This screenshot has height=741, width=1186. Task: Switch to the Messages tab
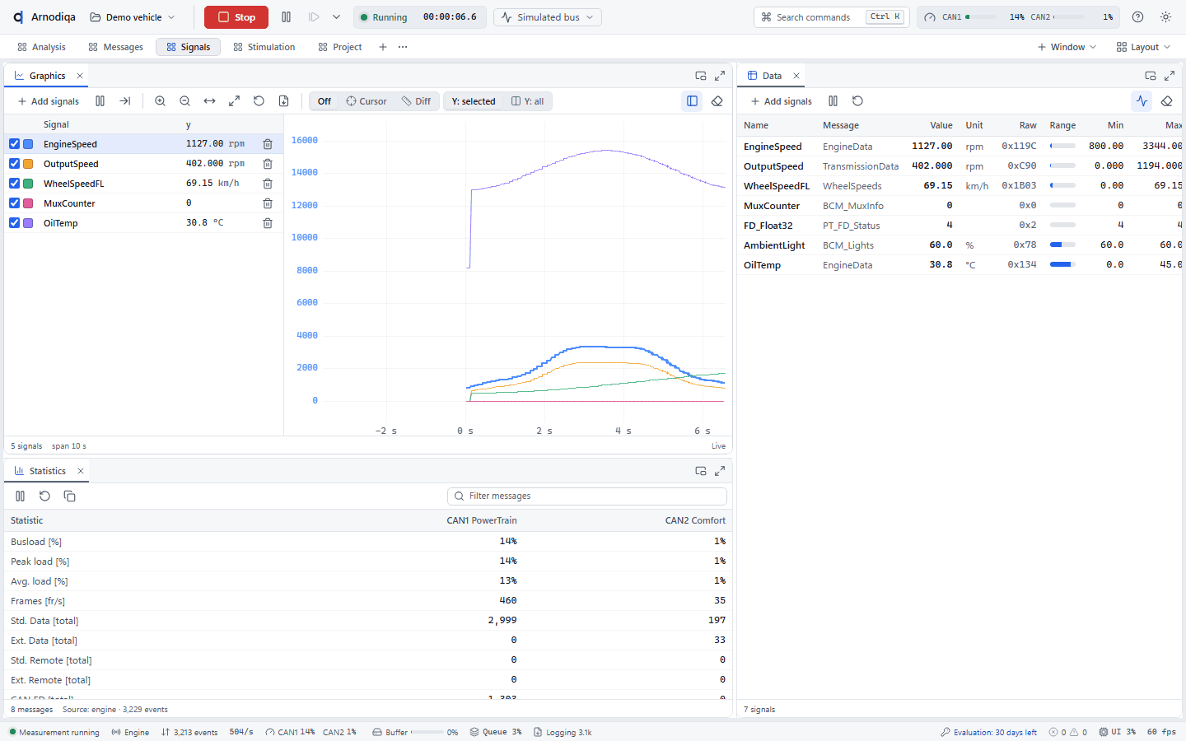pyautogui.click(x=115, y=47)
